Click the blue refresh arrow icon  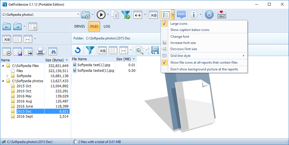(78, 50)
